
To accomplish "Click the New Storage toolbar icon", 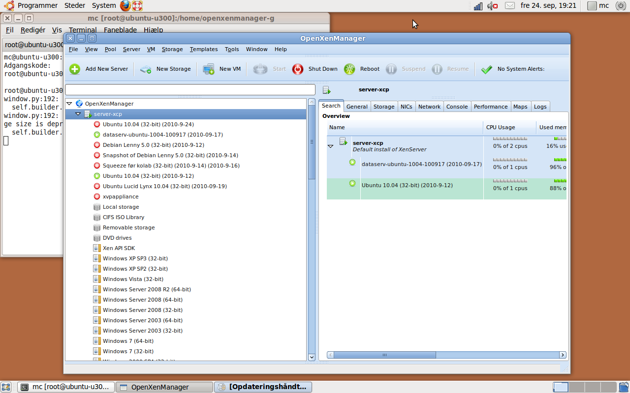I will click(146, 69).
